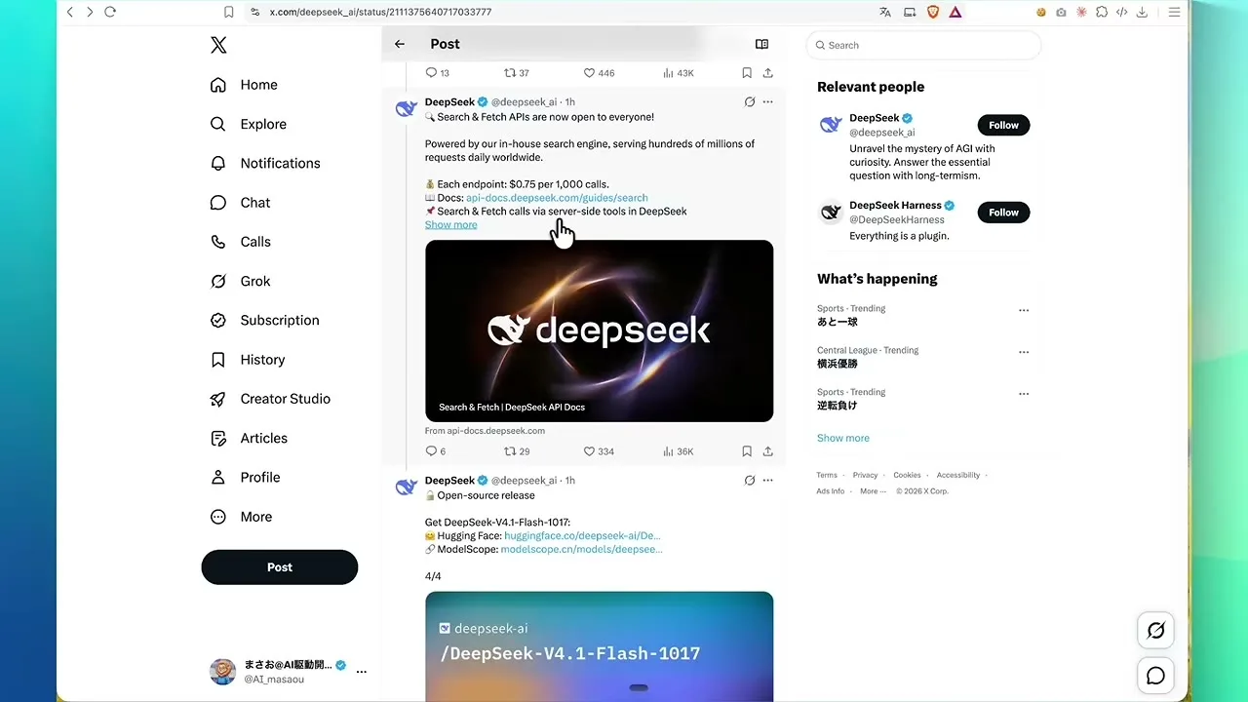Open options for the 逆転負け trend
1248x702 pixels.
click(1024, 394)
